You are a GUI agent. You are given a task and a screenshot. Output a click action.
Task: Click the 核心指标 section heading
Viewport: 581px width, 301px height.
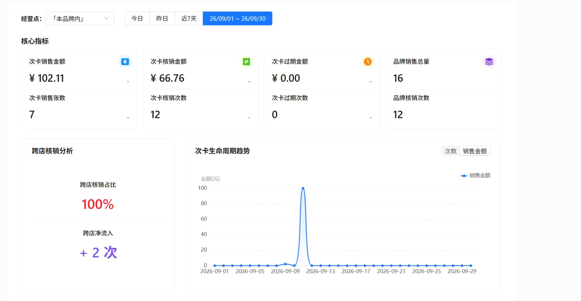(x=35, y=41)
